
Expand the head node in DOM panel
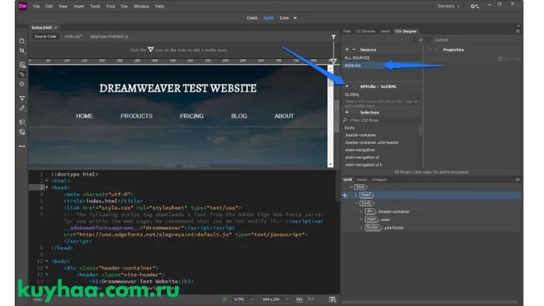coord(356,196)
